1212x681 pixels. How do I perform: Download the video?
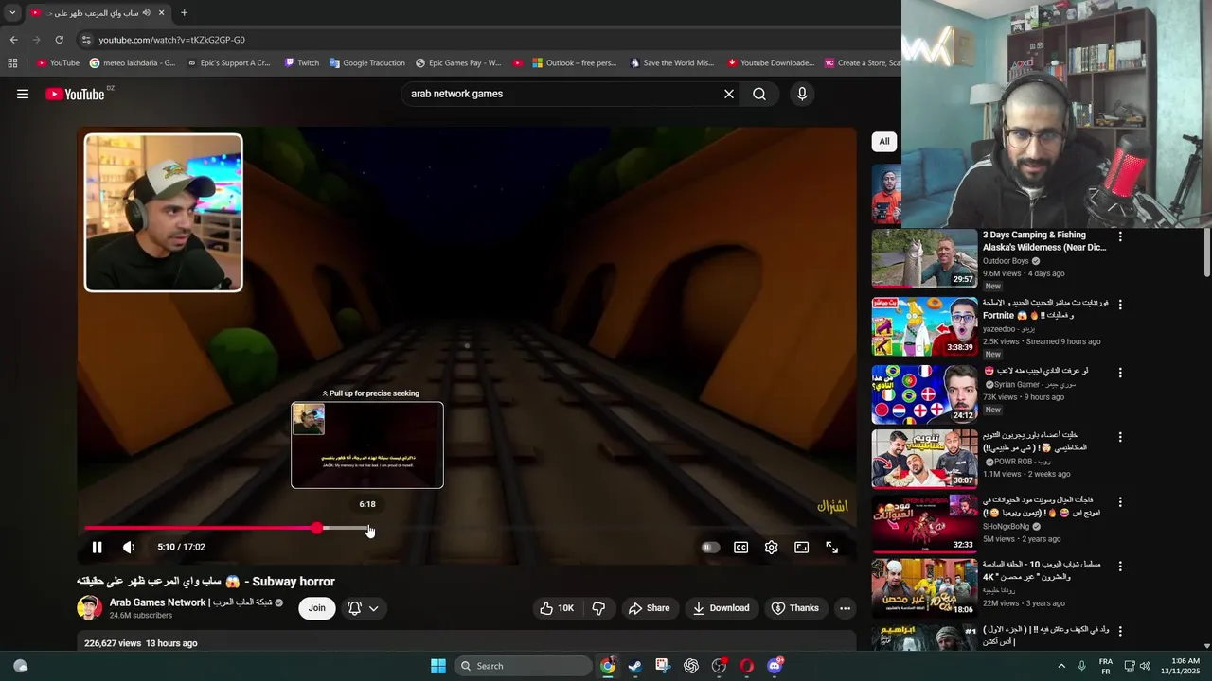point(722,608)
